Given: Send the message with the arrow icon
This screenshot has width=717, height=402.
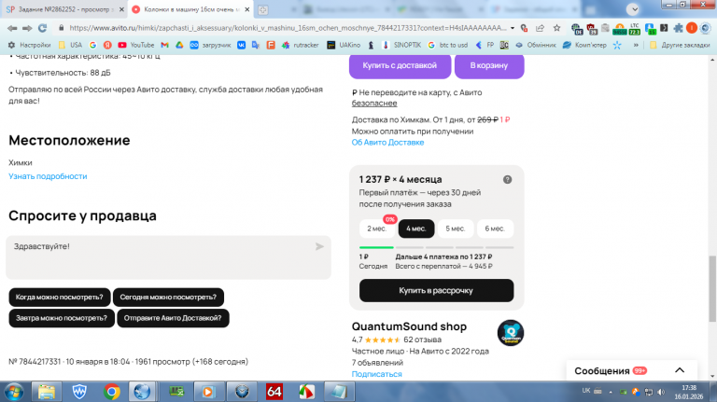Looking at the screenshot, I should (319, 246).
